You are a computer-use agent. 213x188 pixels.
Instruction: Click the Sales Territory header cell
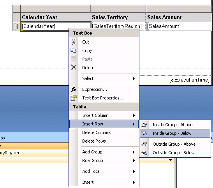[x=118, y=17]
